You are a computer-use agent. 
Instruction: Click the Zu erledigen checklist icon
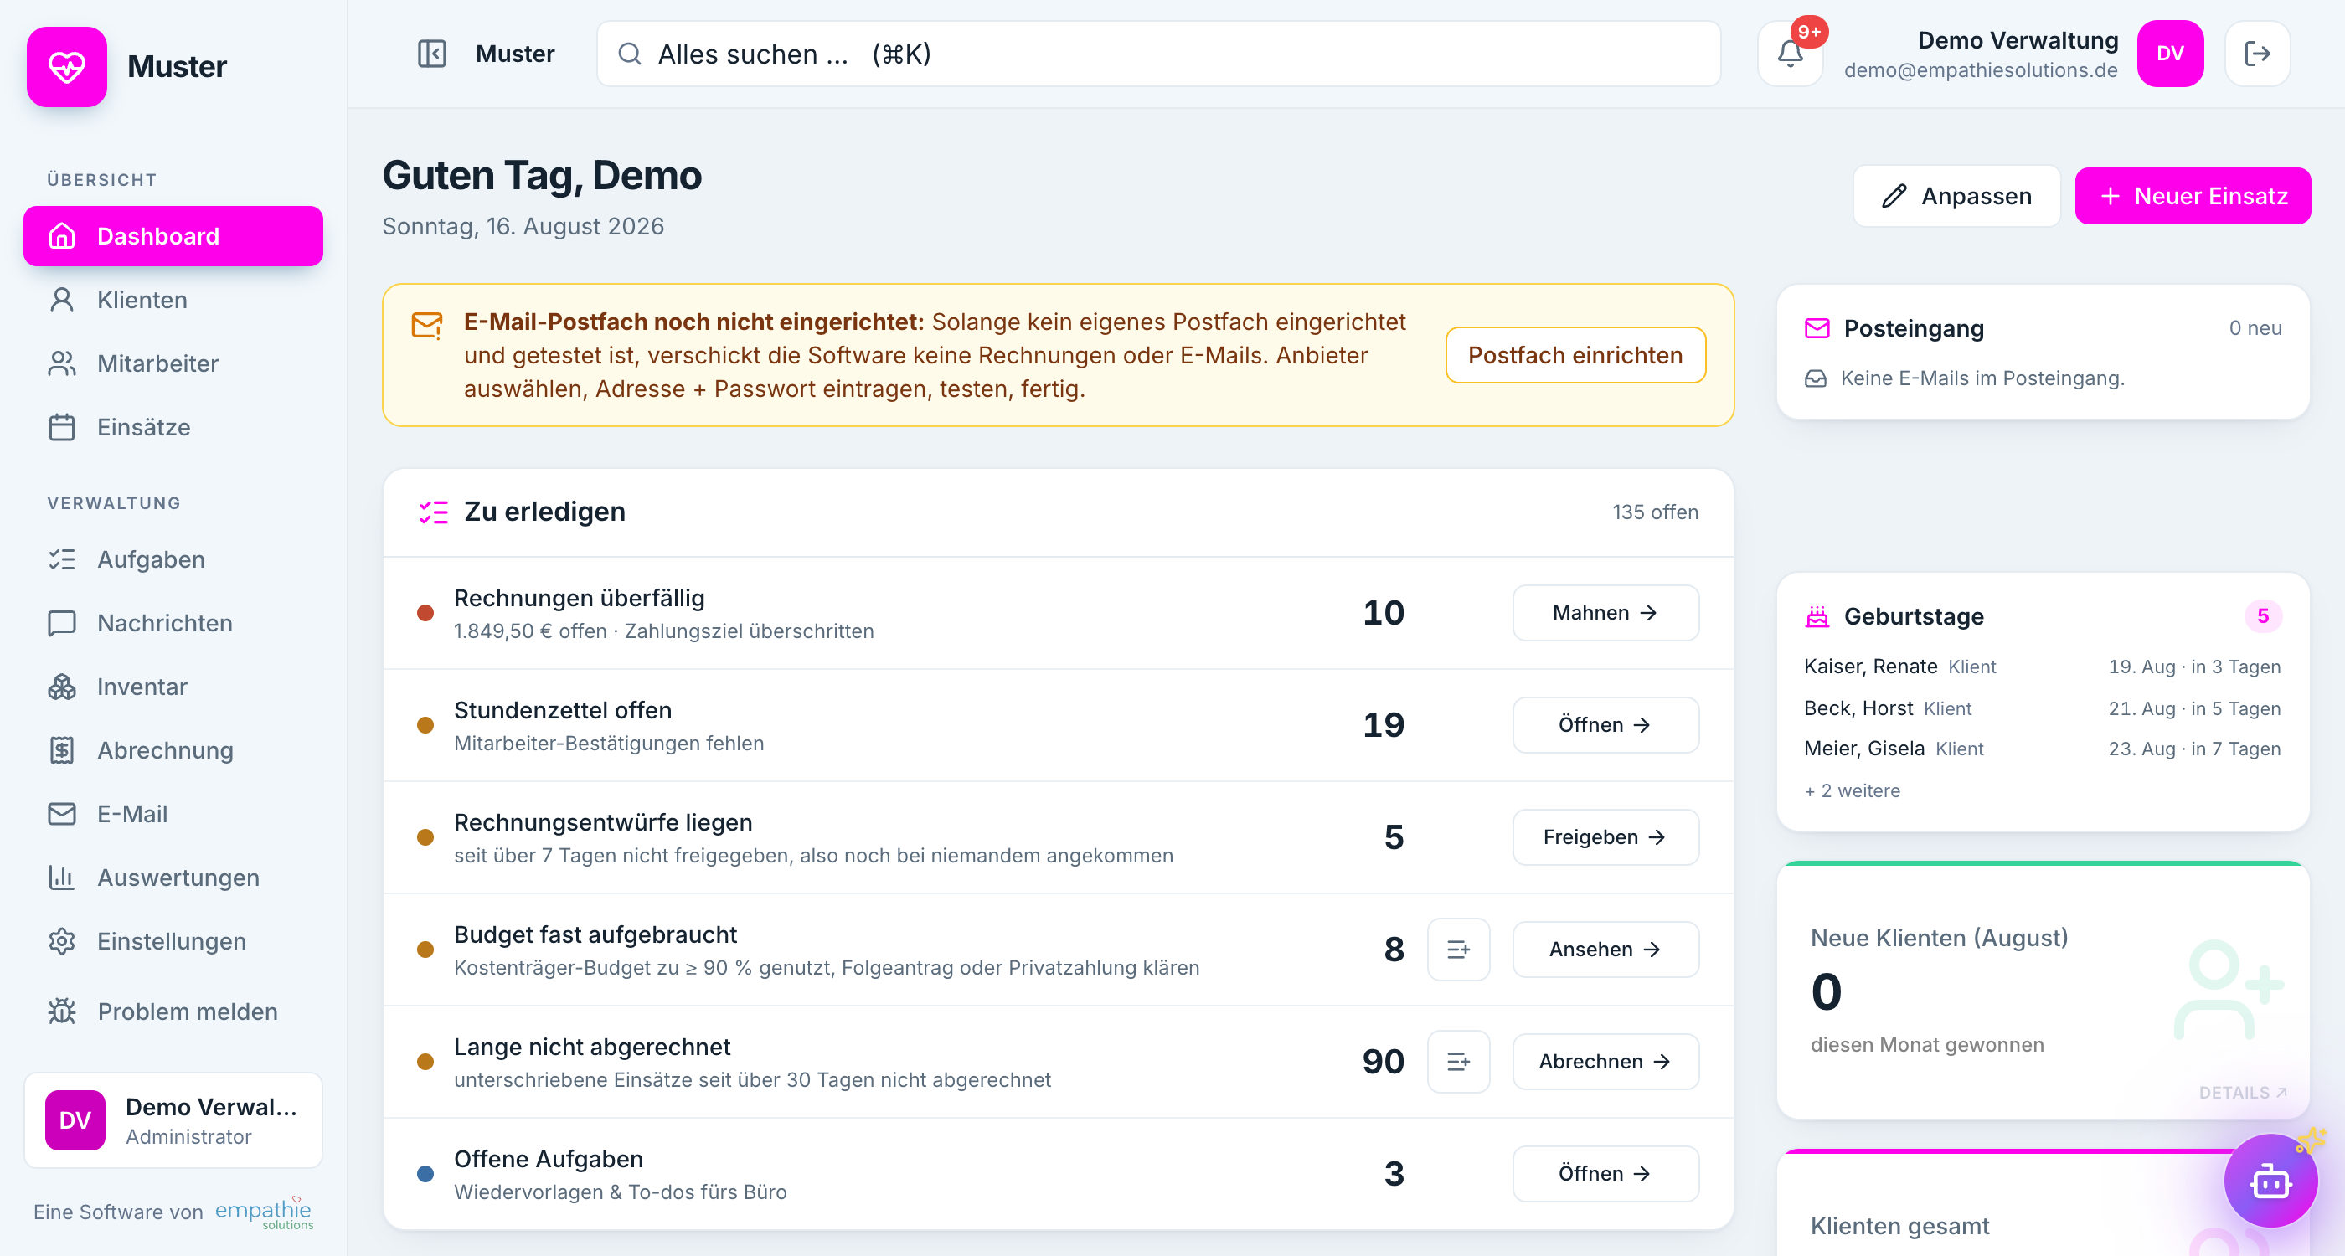pos(433,512)
